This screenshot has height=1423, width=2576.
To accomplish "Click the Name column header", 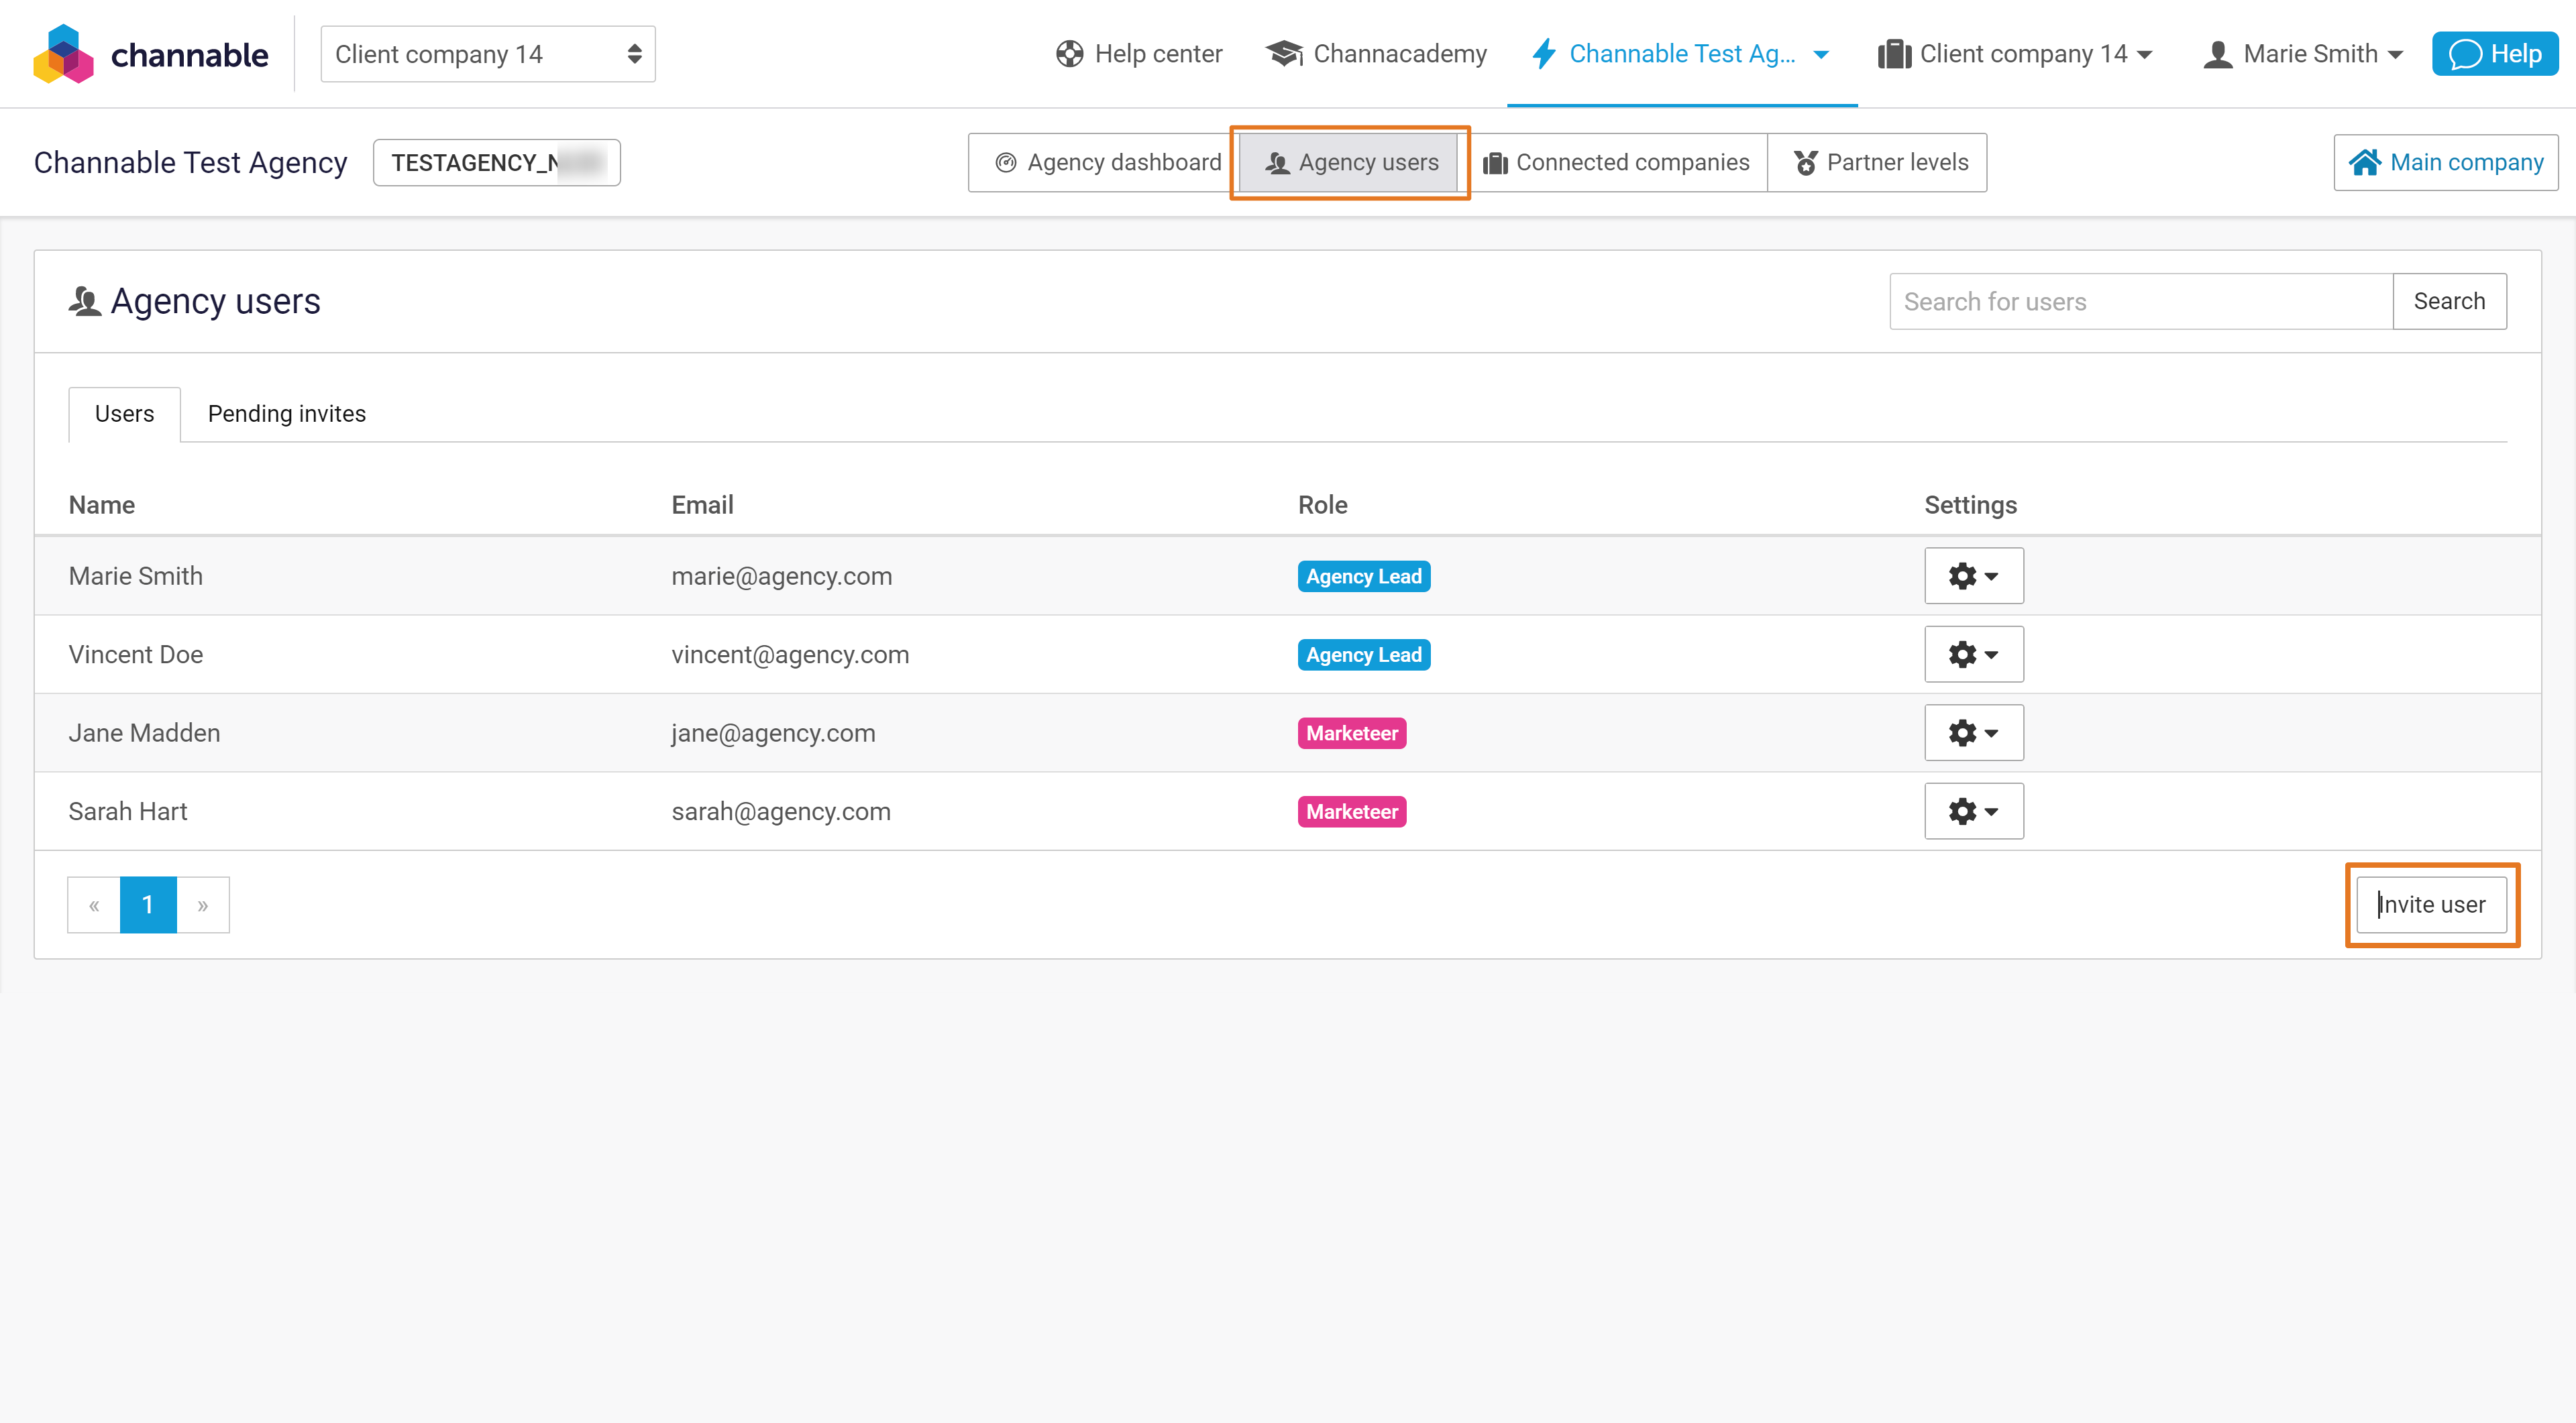I will [x=102, y=505].
